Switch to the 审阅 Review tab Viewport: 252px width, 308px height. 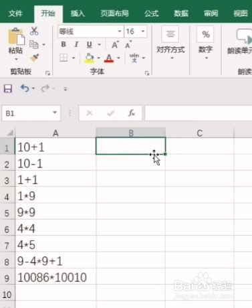pyautogui.click(x=211, y=13)
